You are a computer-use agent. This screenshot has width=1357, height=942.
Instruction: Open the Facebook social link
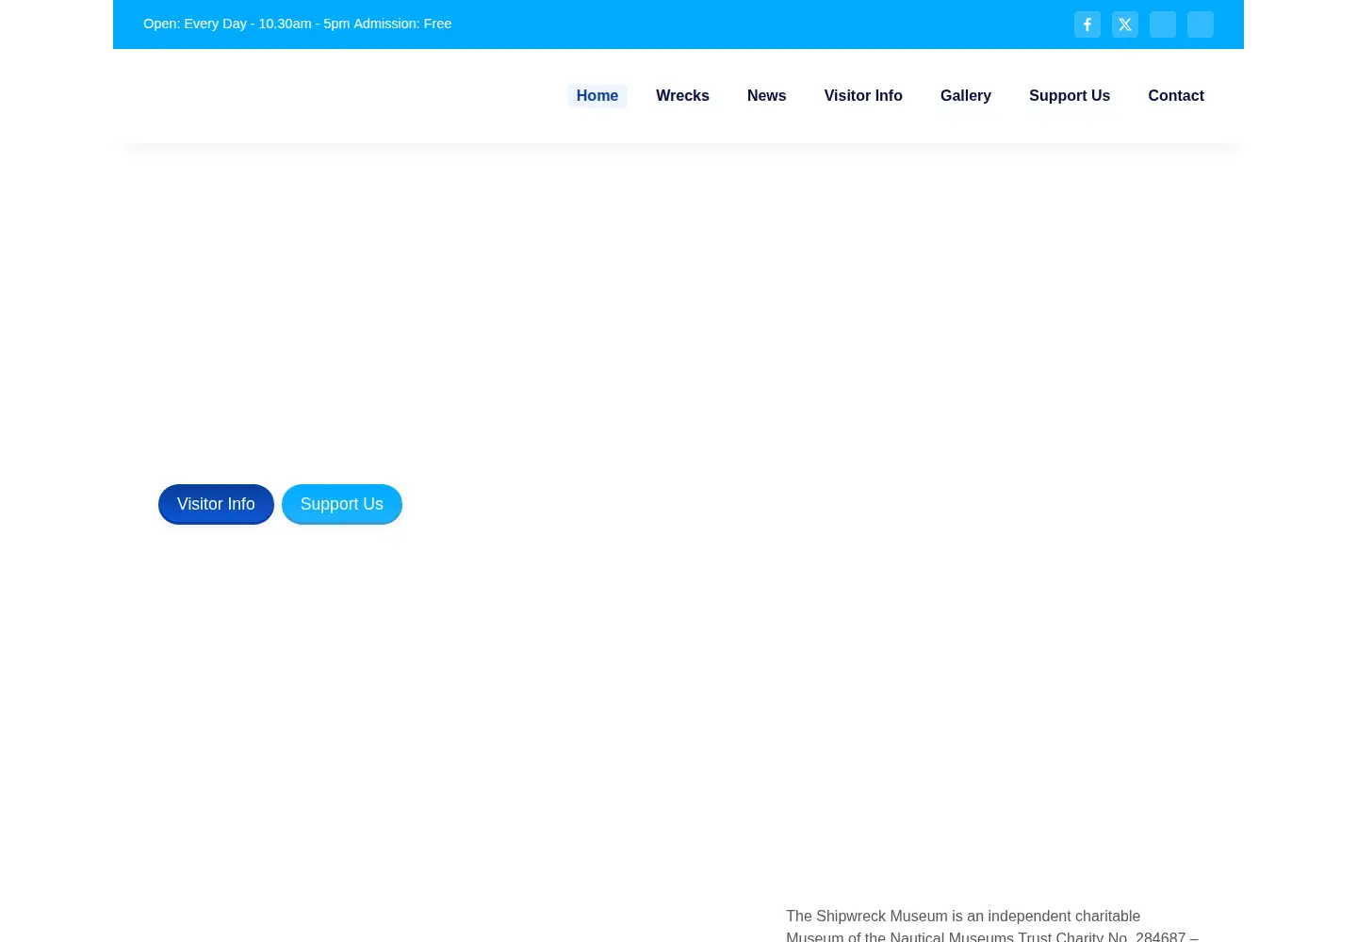click(x=1087, y=24)
